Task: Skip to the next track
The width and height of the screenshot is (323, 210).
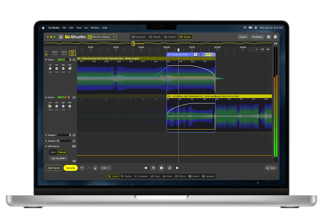Action: point(177,168)
